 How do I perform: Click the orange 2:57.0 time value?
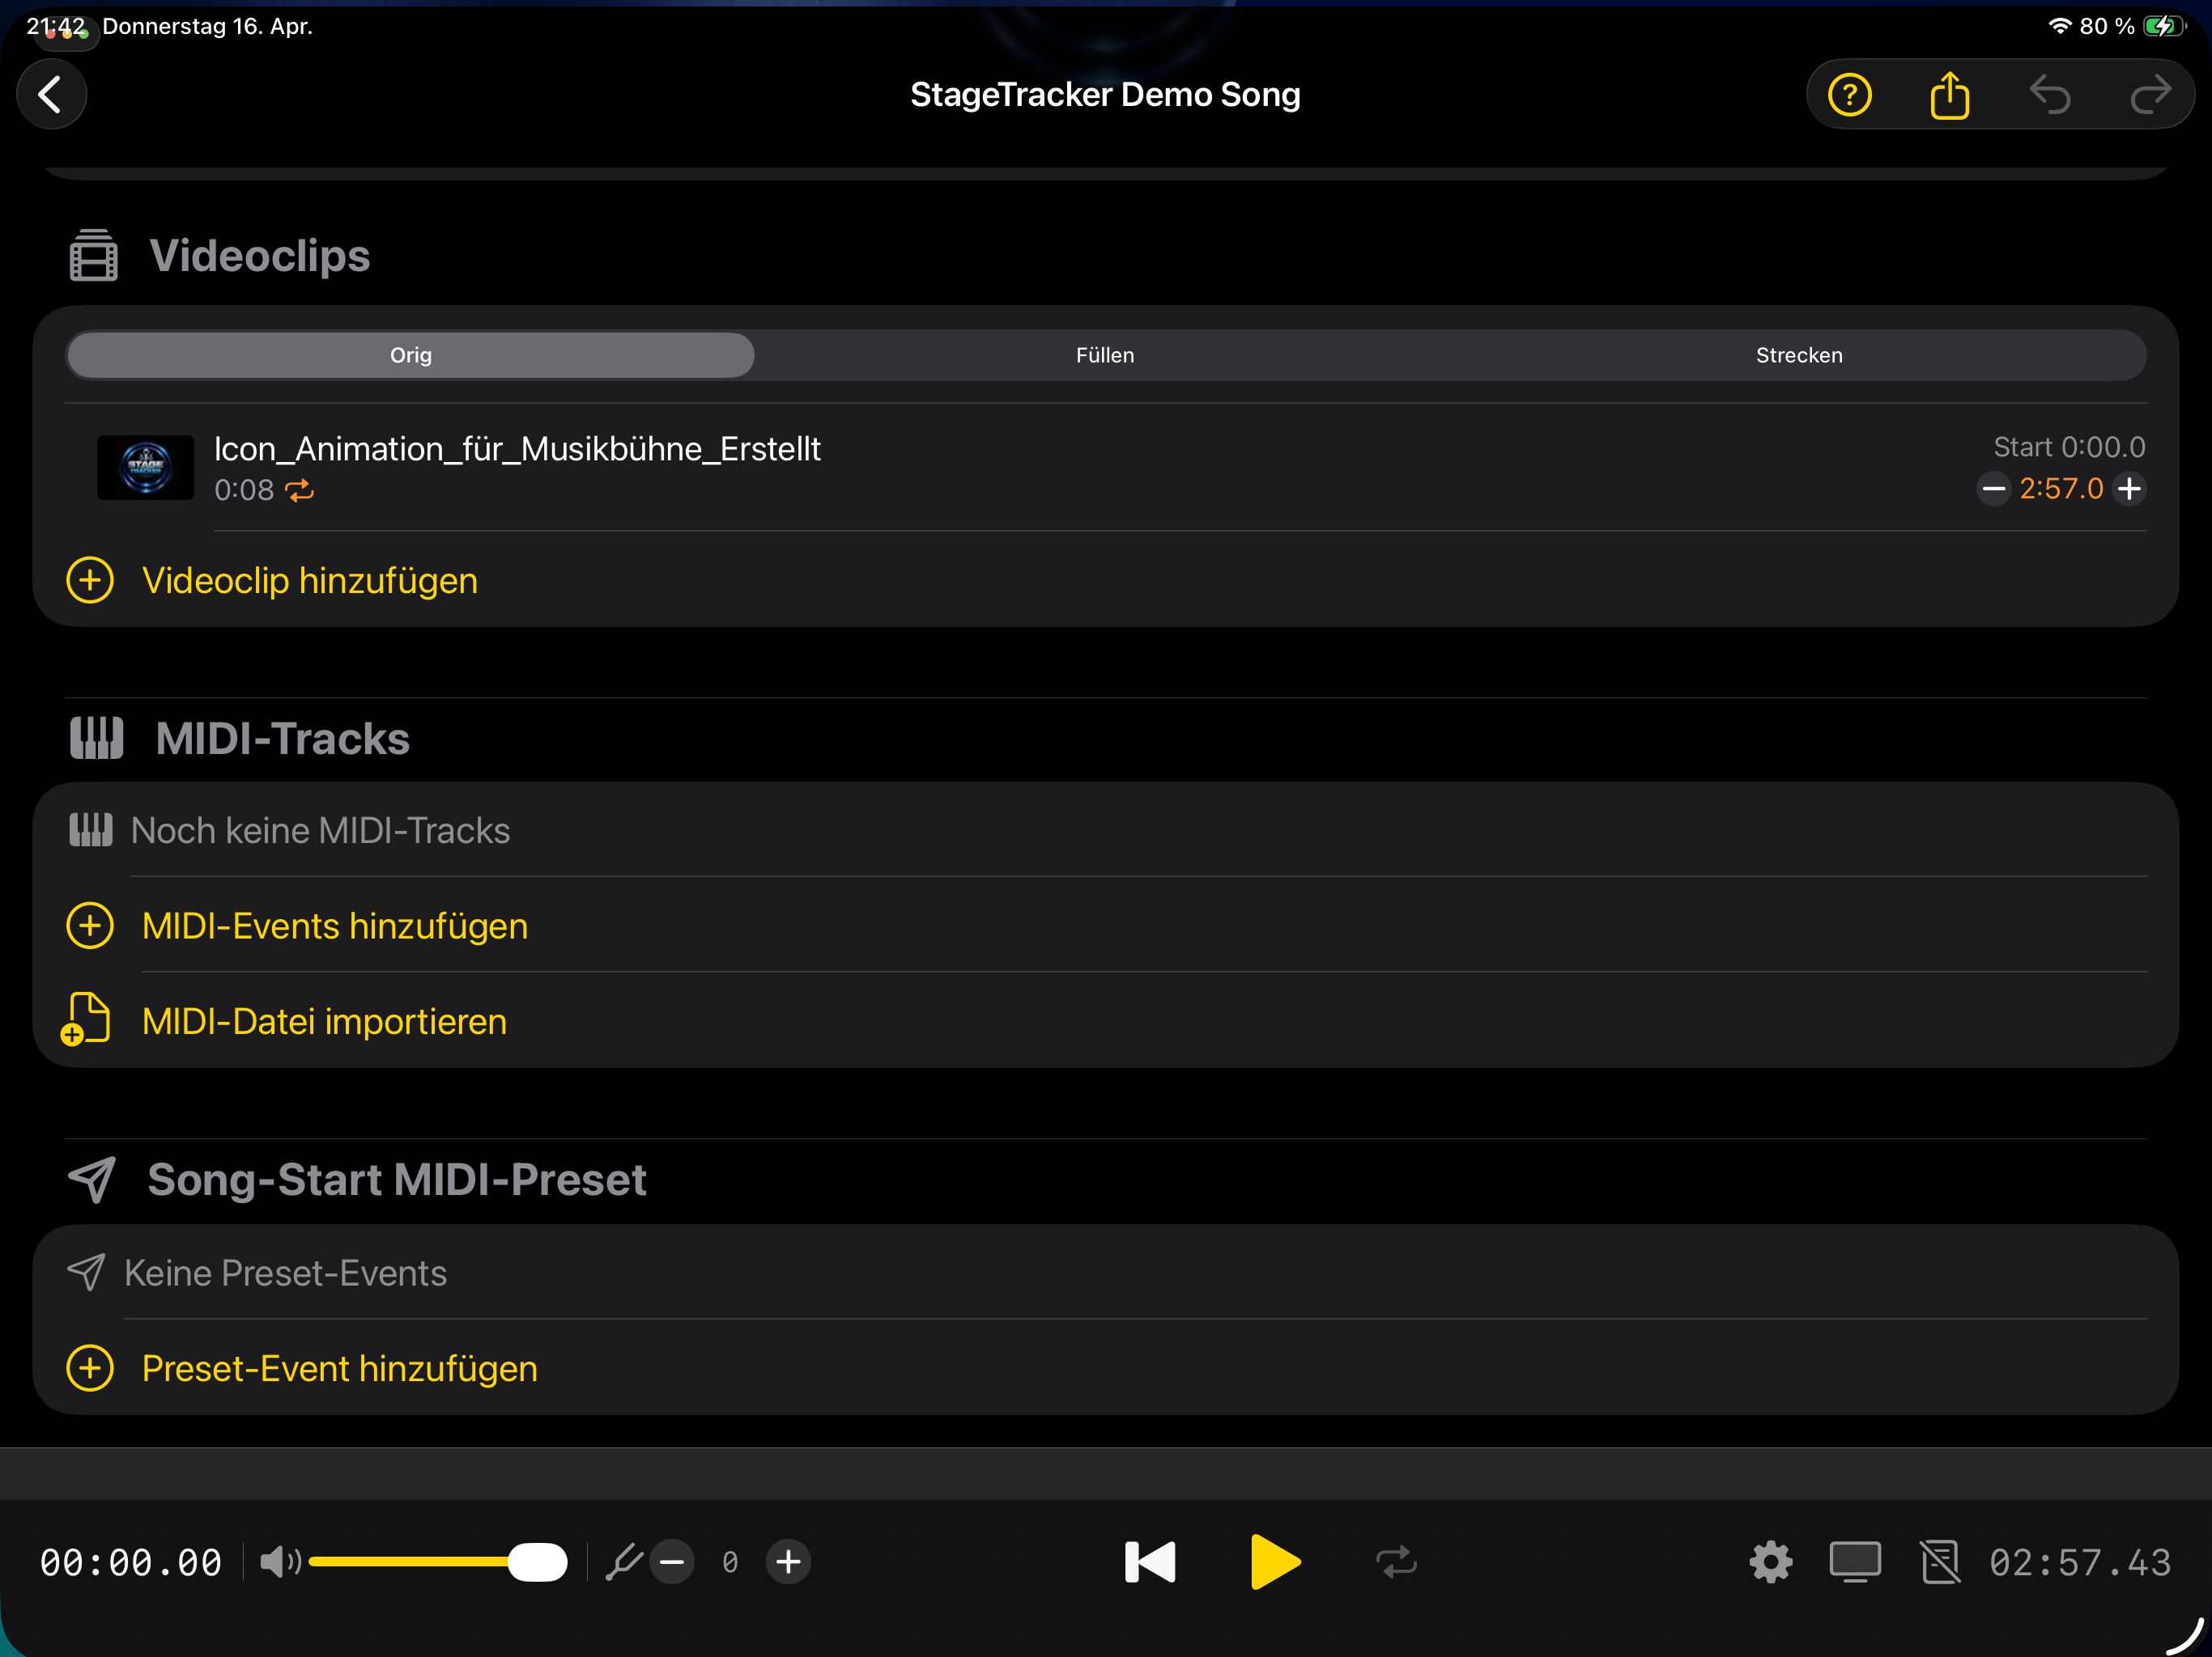2061,489
